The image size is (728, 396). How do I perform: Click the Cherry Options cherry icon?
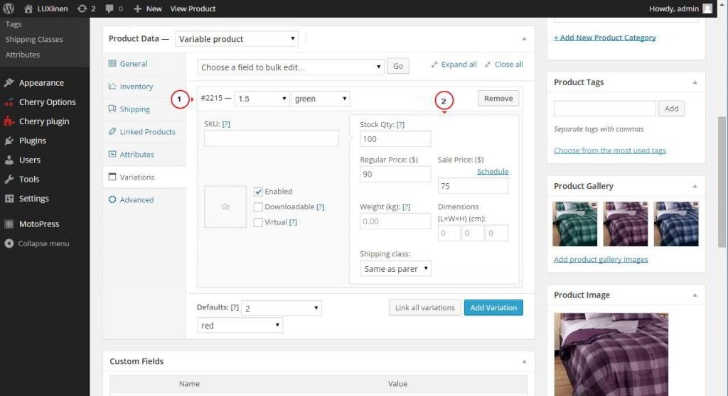point(9,102)
